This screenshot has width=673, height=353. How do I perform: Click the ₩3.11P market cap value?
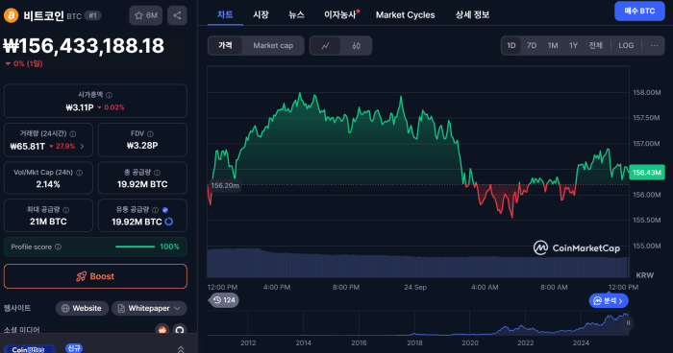[80, 107]
